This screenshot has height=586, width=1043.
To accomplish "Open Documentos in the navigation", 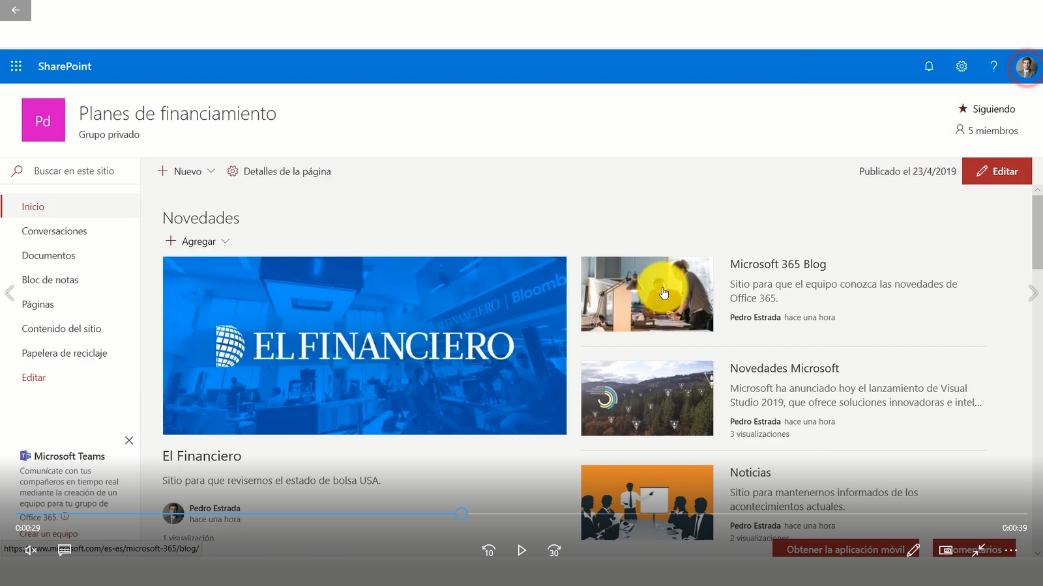I will tap(48, 255).
